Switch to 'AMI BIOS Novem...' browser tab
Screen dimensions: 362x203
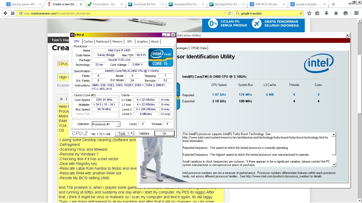(x=268, y=4)
